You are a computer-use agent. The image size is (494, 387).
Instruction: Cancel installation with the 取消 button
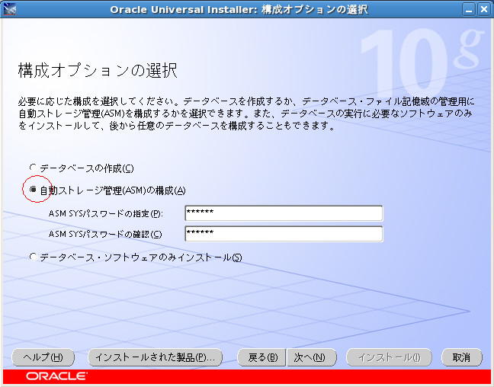[461, 357]
